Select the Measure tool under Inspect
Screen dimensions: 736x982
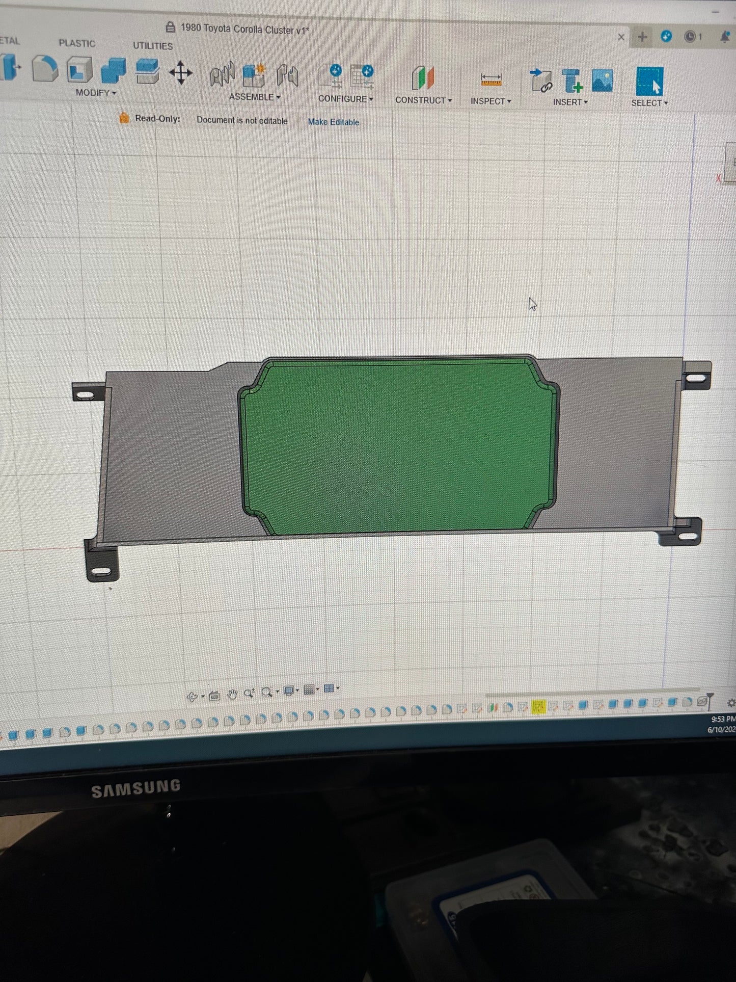click(x=491, y=80)
